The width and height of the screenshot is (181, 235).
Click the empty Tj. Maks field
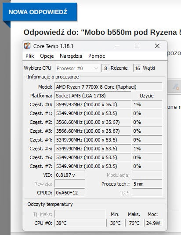pyautogui.click(x=80, y=214)
